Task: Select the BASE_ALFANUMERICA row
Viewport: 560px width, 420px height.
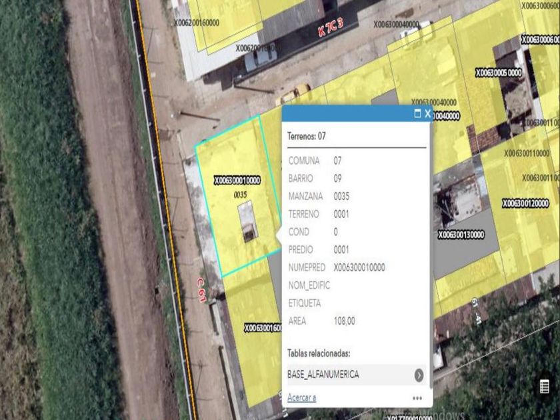Action: (357, 375)
